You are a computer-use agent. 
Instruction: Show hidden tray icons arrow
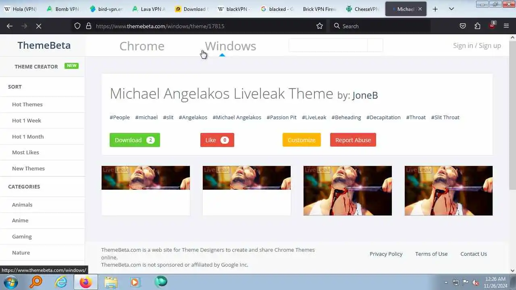tap(446, 282)
